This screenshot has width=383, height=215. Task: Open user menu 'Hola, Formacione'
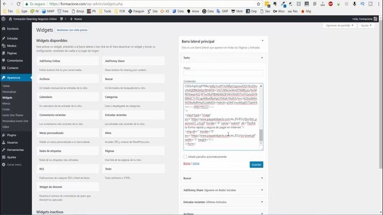pyautogui.click(x=364, y=19)
